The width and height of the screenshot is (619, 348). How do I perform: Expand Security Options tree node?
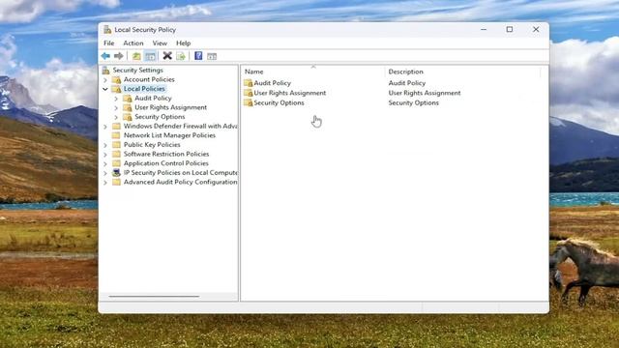[x=116, y=117]
